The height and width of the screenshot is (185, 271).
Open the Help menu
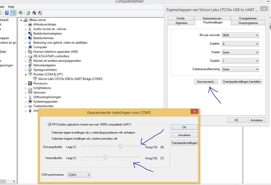click(11, 7)
